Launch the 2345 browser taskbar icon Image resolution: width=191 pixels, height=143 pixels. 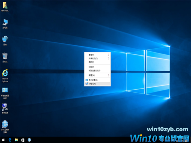pos(29,140)
